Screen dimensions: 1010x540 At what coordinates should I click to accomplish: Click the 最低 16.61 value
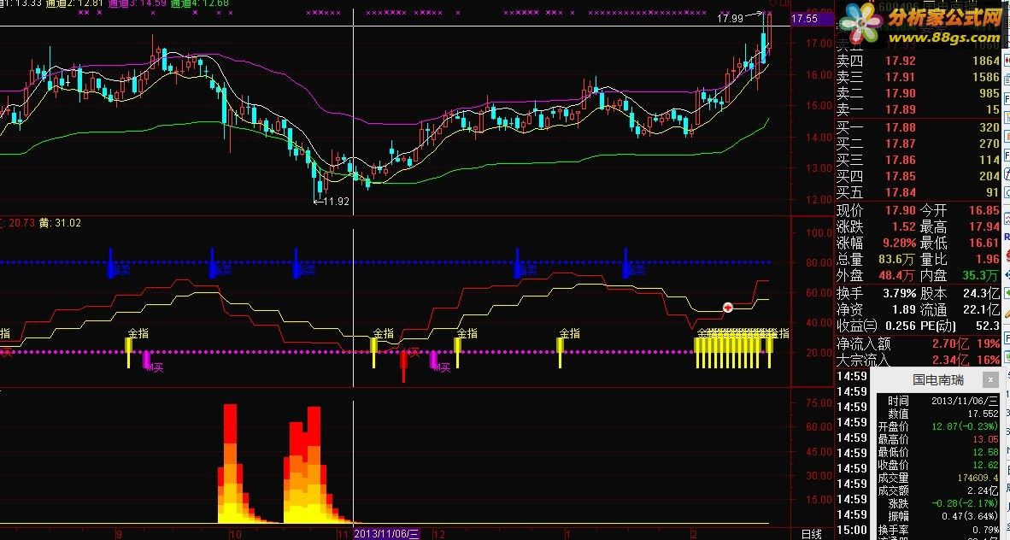[984, 243]
